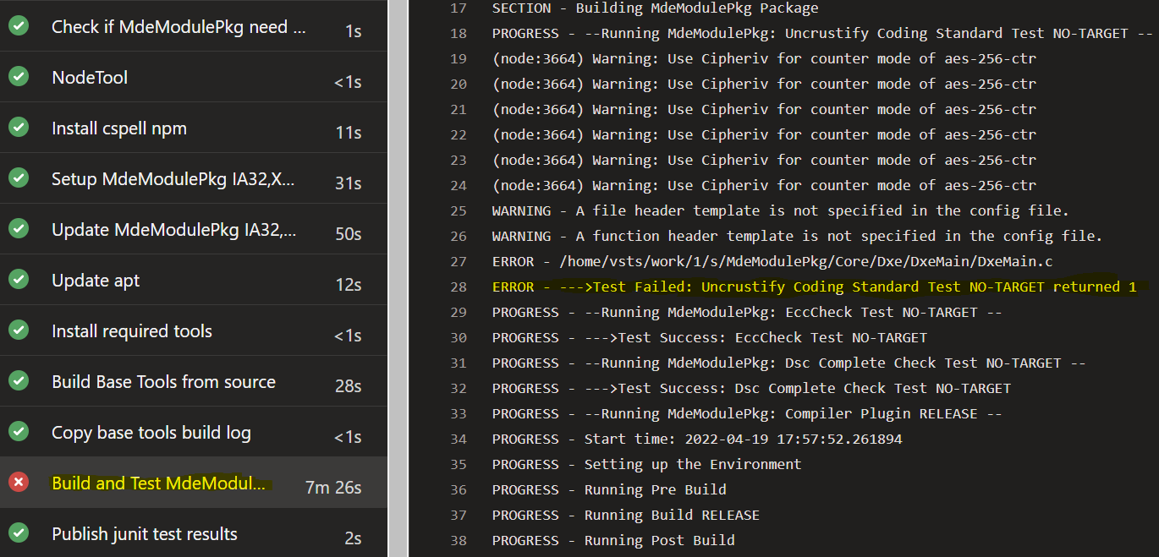1159x557 pixels.
Task: Click the 7m 26s duration of failed step
Action: 332,488
